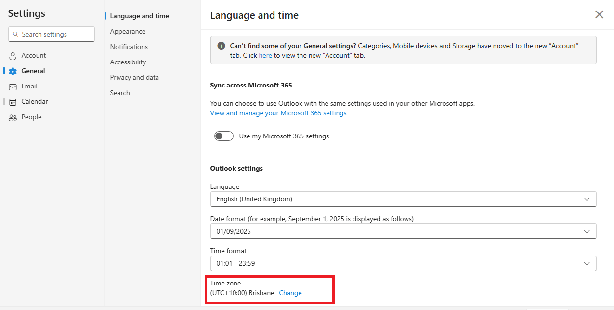614x310 pixels.
Task: Toggle Use my Microsoft 365 settings
Action: (x=224, y=136)
